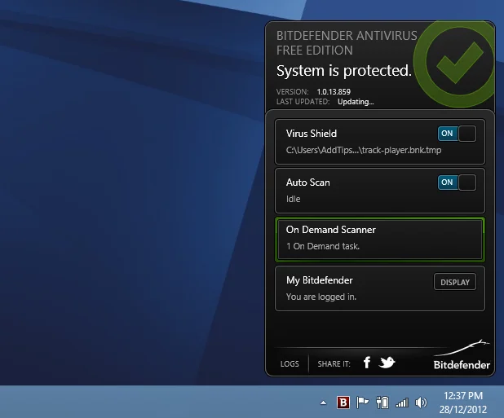Viewport: 504px width, 418px height.
Task: Open the volume speaker icon
Action: pyautogui.click(x=421, y=403)
